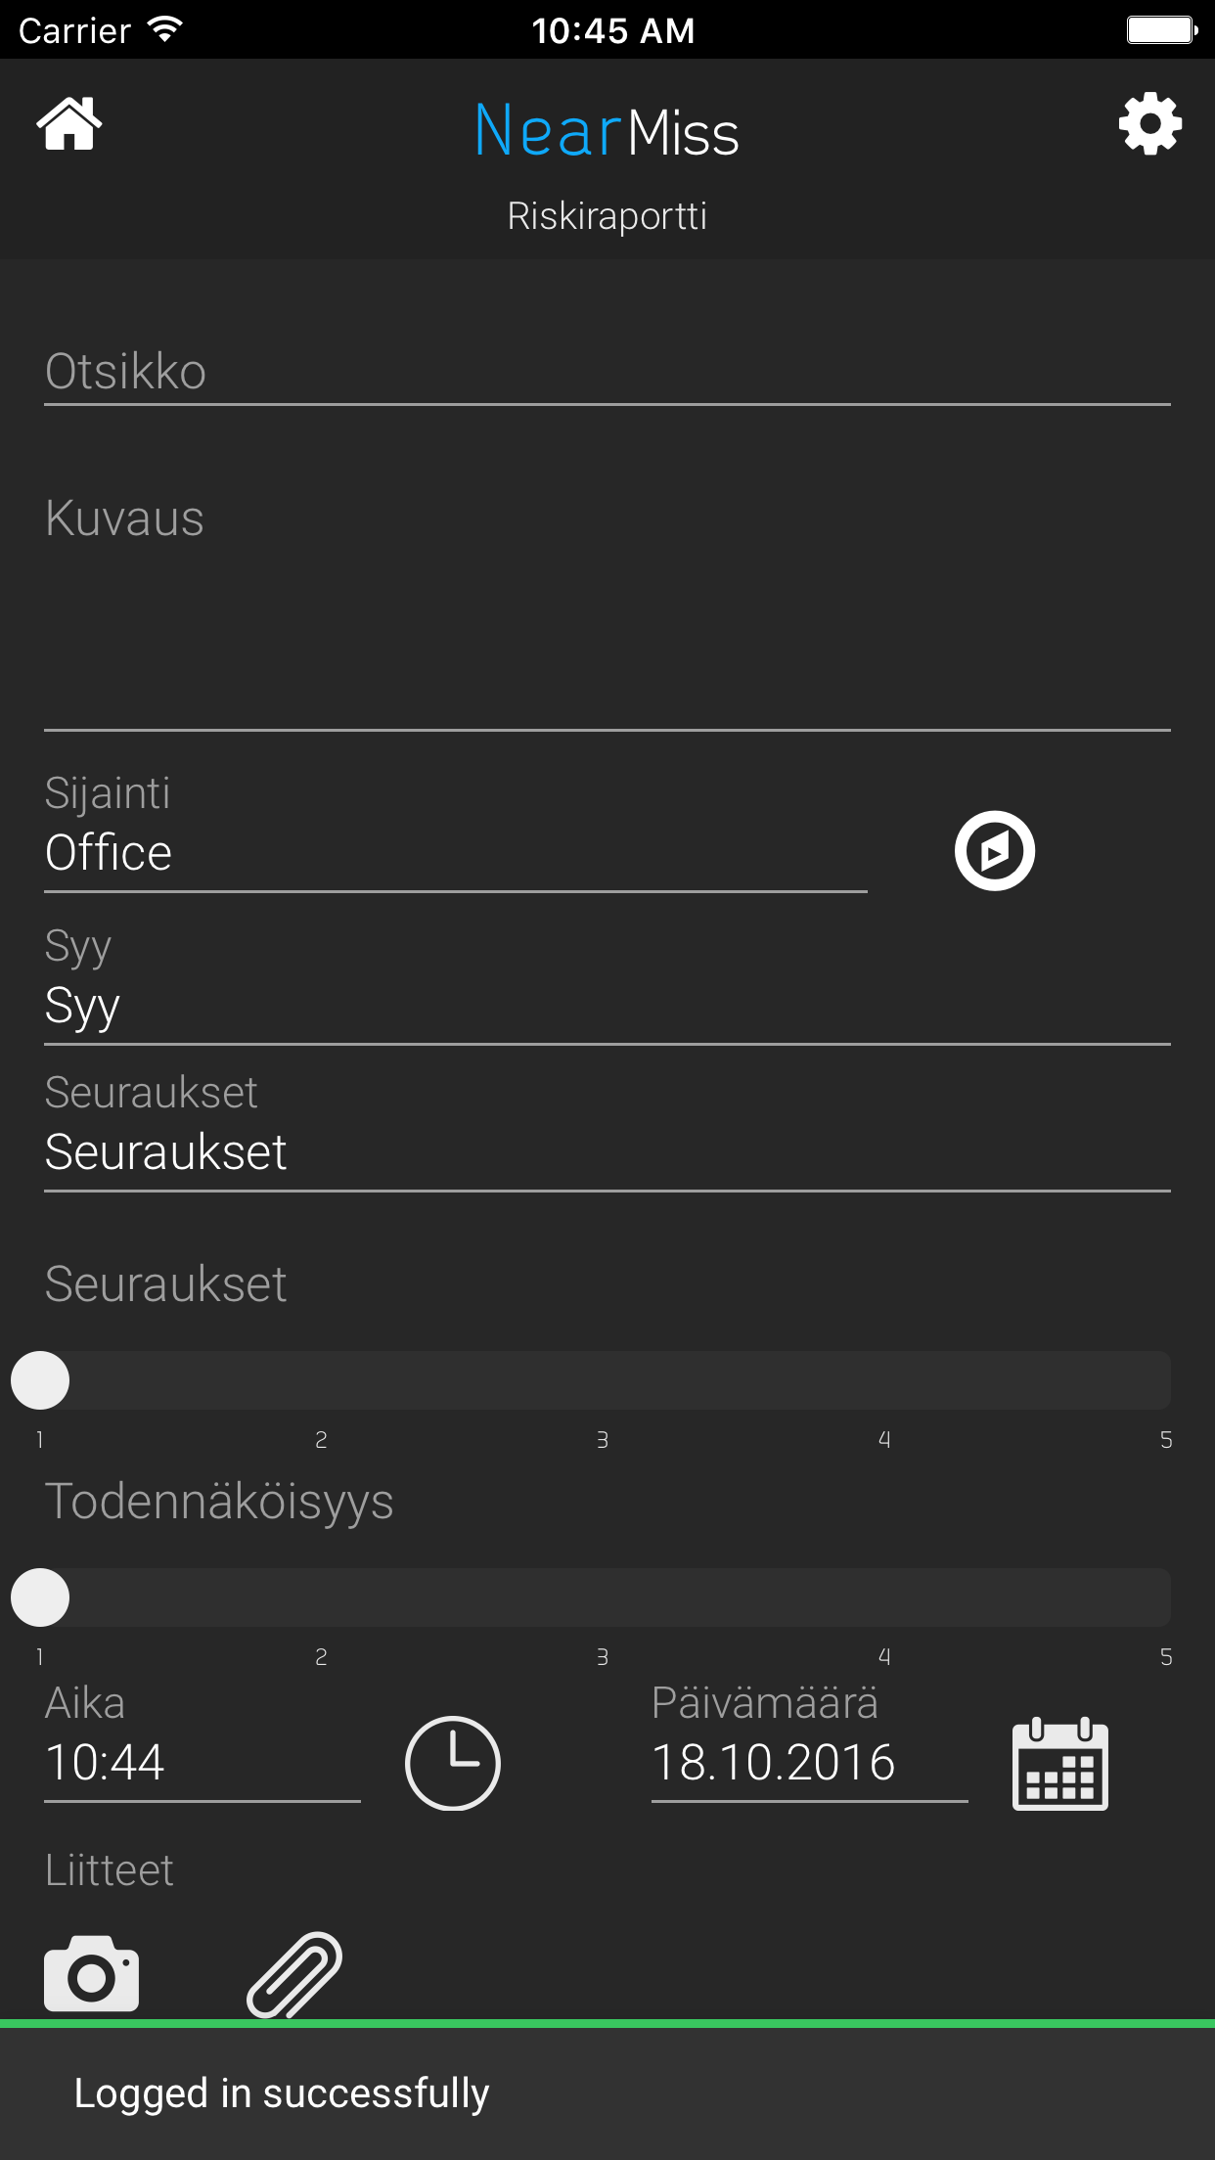Screen dimensions: 1215x2160
Task: Open the Seuraukset dropdown selector
Action: 607,1152
